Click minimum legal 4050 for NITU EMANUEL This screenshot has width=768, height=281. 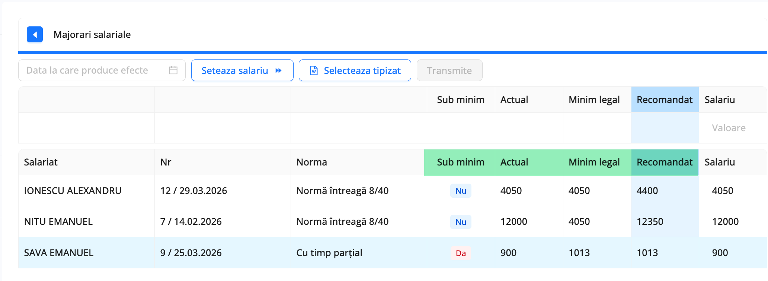(x=579, y=222)
